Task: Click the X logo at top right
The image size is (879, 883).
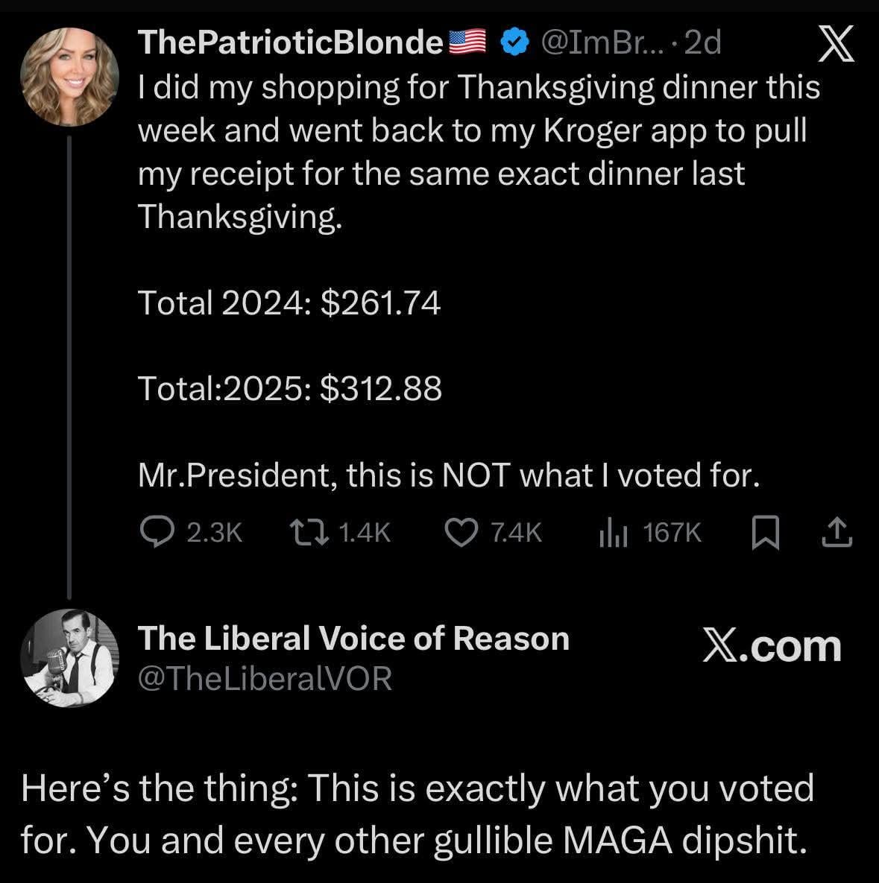Action: (836, 46)
